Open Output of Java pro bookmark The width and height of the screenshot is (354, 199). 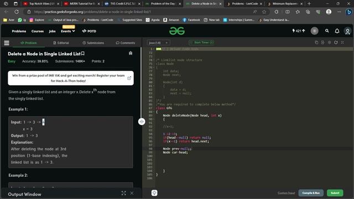63,20
